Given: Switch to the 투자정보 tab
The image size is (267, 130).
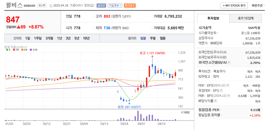Looking at the screenshot, I should tap(213, 18).
